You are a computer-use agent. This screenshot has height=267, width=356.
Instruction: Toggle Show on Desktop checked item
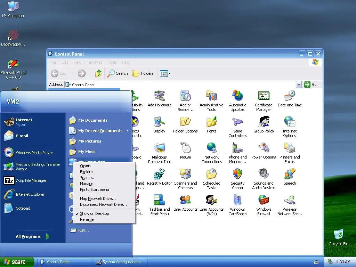[104, 213]
